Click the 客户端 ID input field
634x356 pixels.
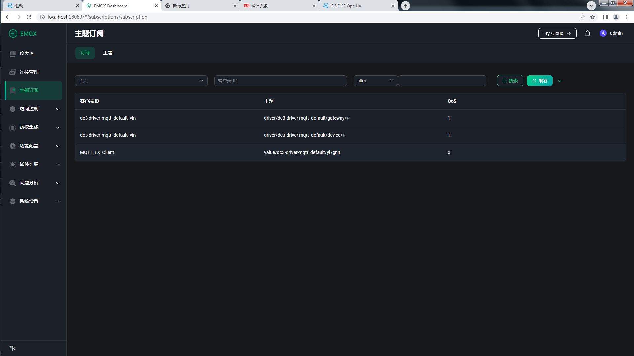(280, 81)
